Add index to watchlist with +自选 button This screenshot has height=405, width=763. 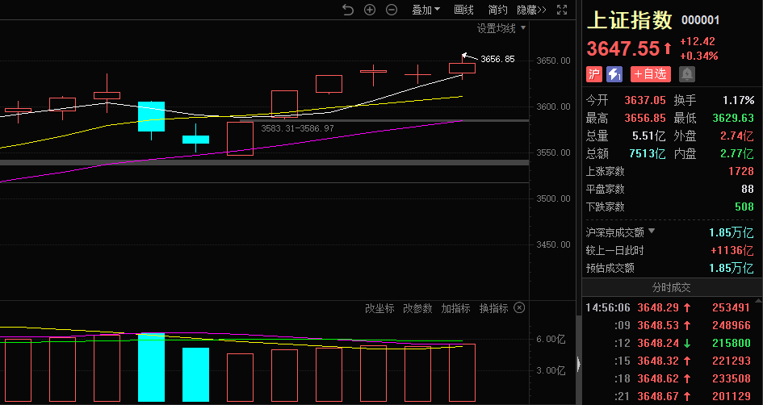[651, 74]
